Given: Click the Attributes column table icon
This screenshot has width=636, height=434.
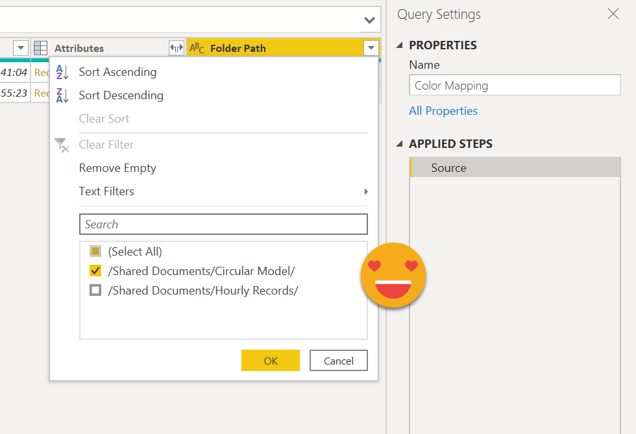Looking at the screenshot, I should [41, 48].
